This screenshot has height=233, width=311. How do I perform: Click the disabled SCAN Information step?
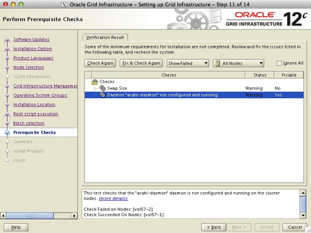point(32,76)
